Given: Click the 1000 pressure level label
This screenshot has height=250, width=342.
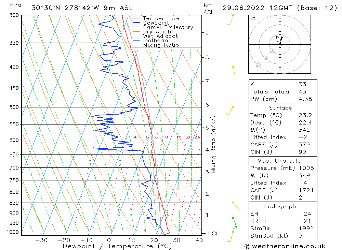Looking at the screenshot, I should coord(13,232).
